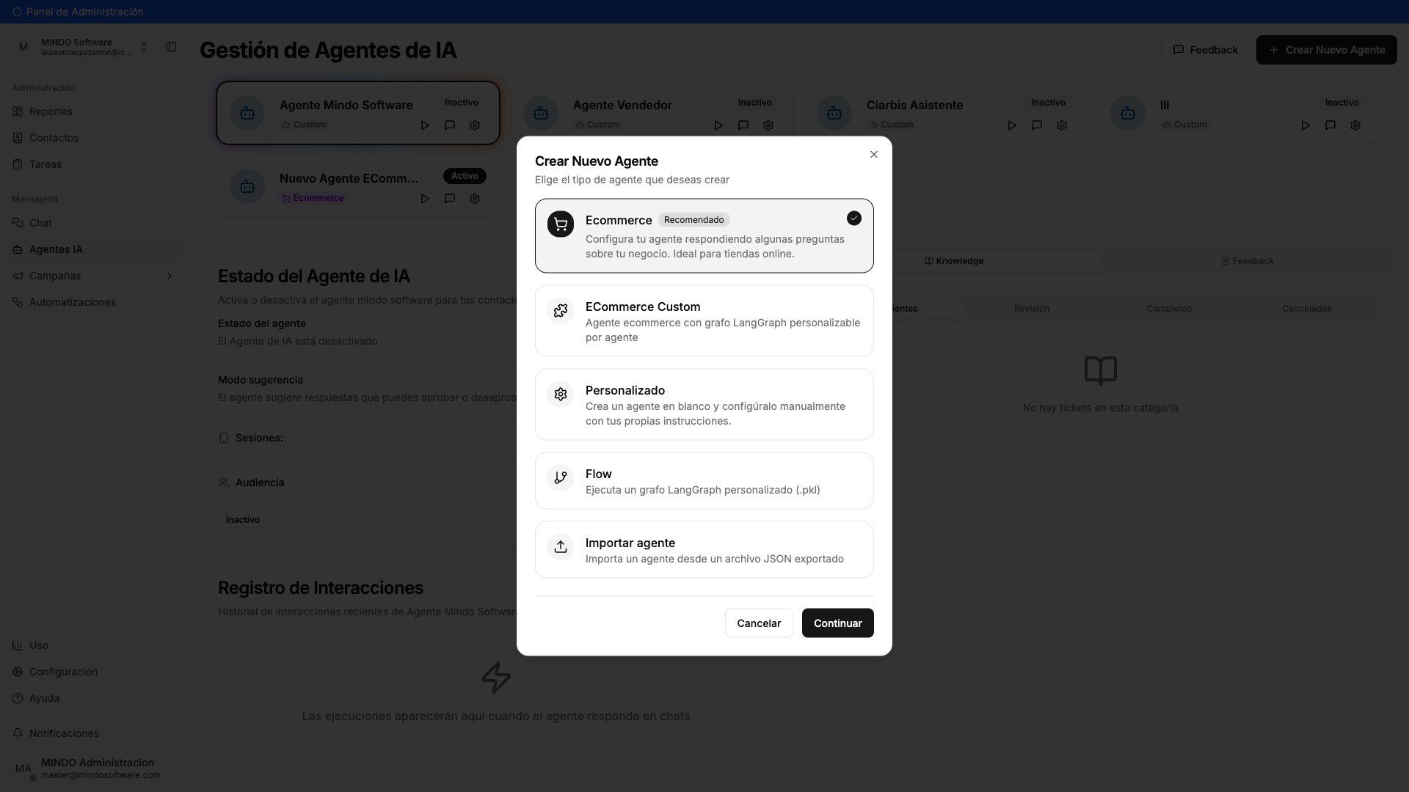
Task: Run Agente Mindo Software with play icon
Action: (425, 125)
